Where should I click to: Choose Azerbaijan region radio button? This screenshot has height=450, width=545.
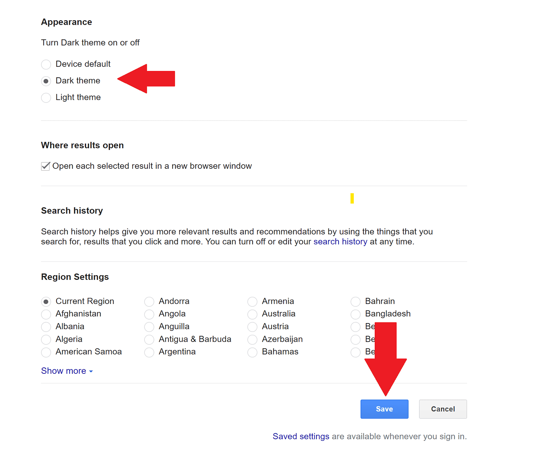(252, 340)
